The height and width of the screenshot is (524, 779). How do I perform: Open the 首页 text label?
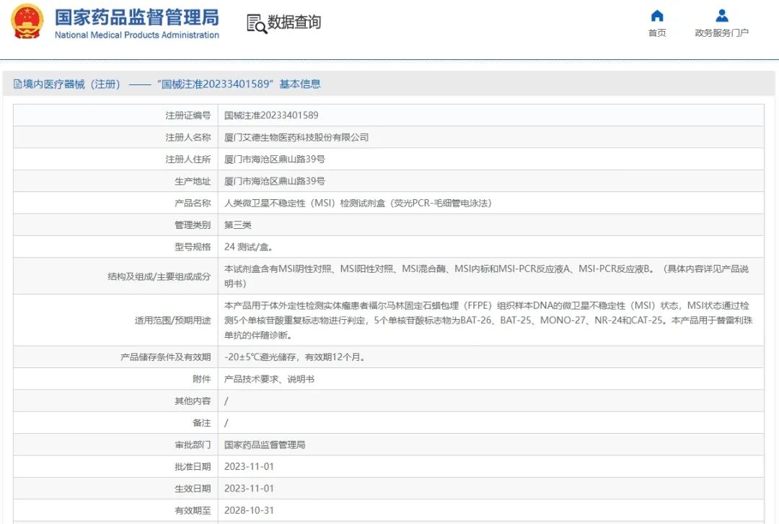[656, 33]
